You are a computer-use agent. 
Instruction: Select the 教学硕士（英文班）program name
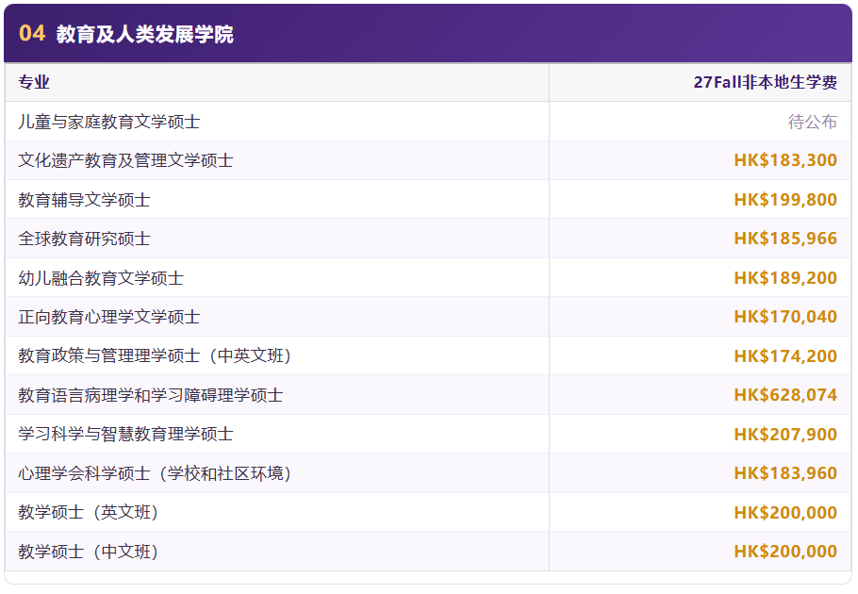pyautogui.click(x=88, y=512)
